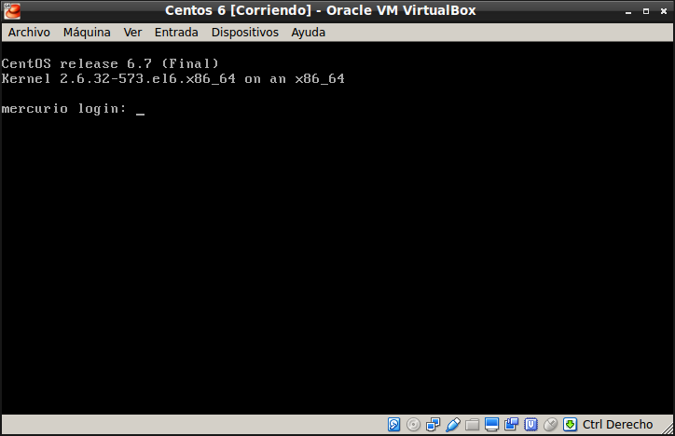Screen dimensions: 675x436
Task: Expand the Dispositivos menu
Action: click(244, 32)
